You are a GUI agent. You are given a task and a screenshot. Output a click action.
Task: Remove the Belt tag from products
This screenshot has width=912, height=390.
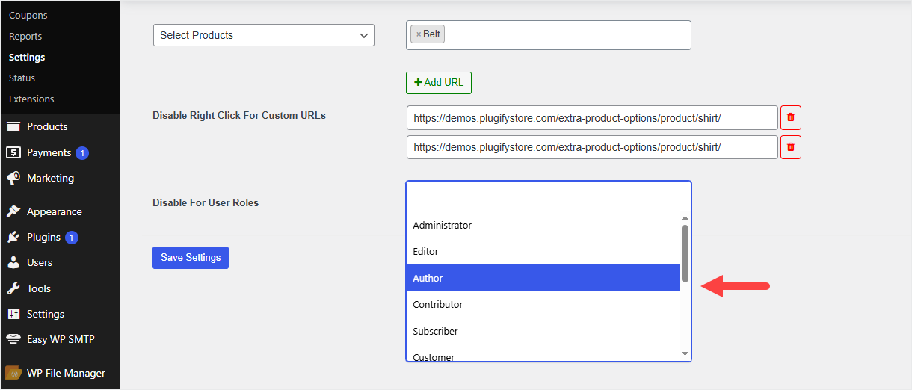pos(419,34)
